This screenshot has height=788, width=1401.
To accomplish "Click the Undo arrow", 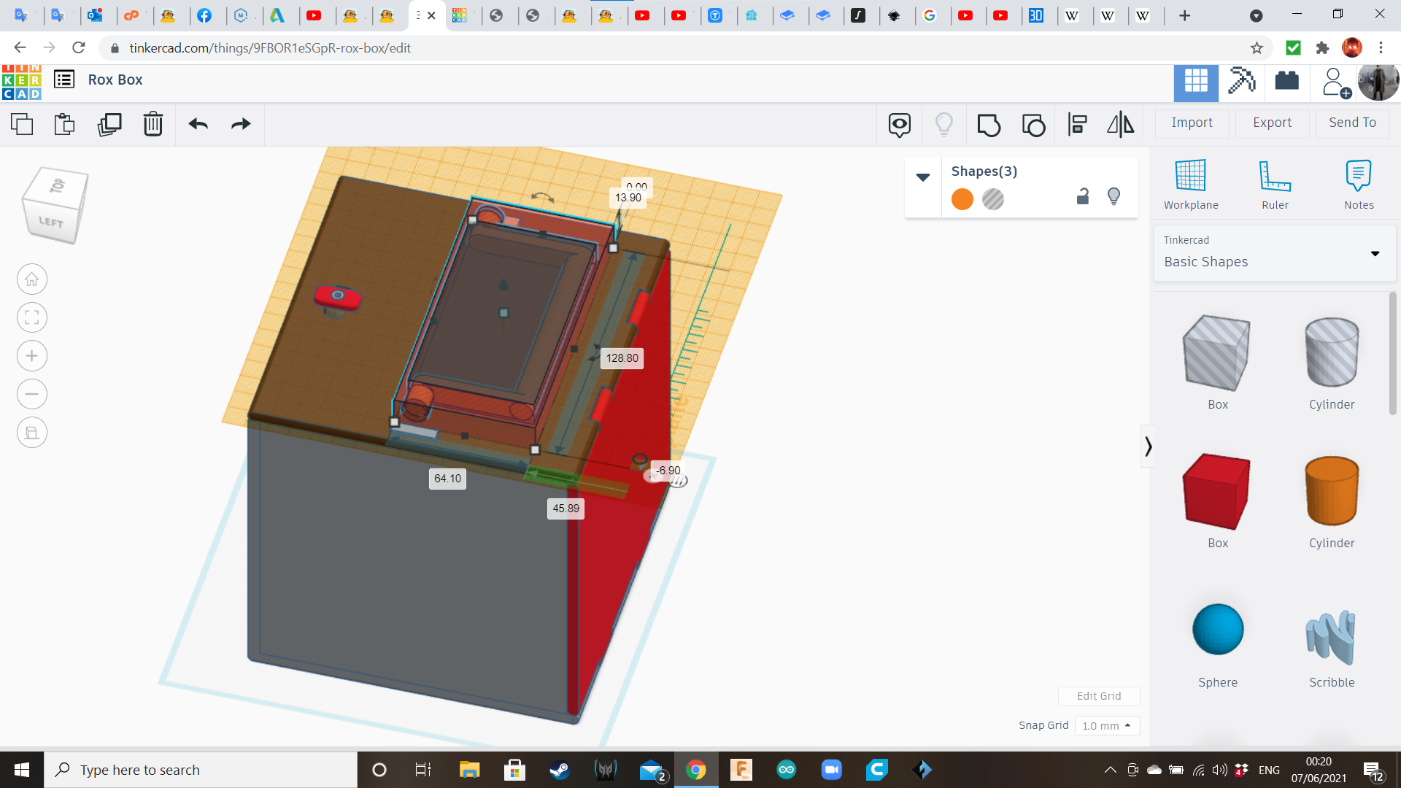I will point(198,124).
